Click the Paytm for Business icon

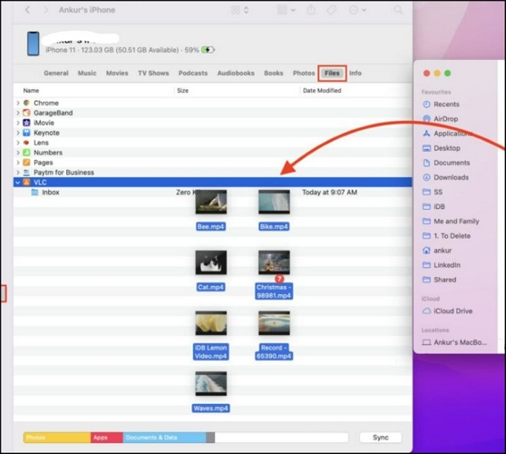coord(26,173)
